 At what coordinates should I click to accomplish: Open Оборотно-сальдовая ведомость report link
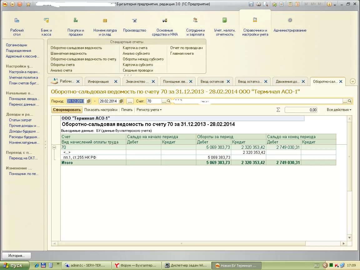click(76, 48)
